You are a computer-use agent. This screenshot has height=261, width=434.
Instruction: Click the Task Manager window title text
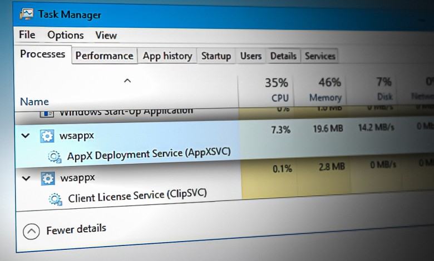point(70,14)
